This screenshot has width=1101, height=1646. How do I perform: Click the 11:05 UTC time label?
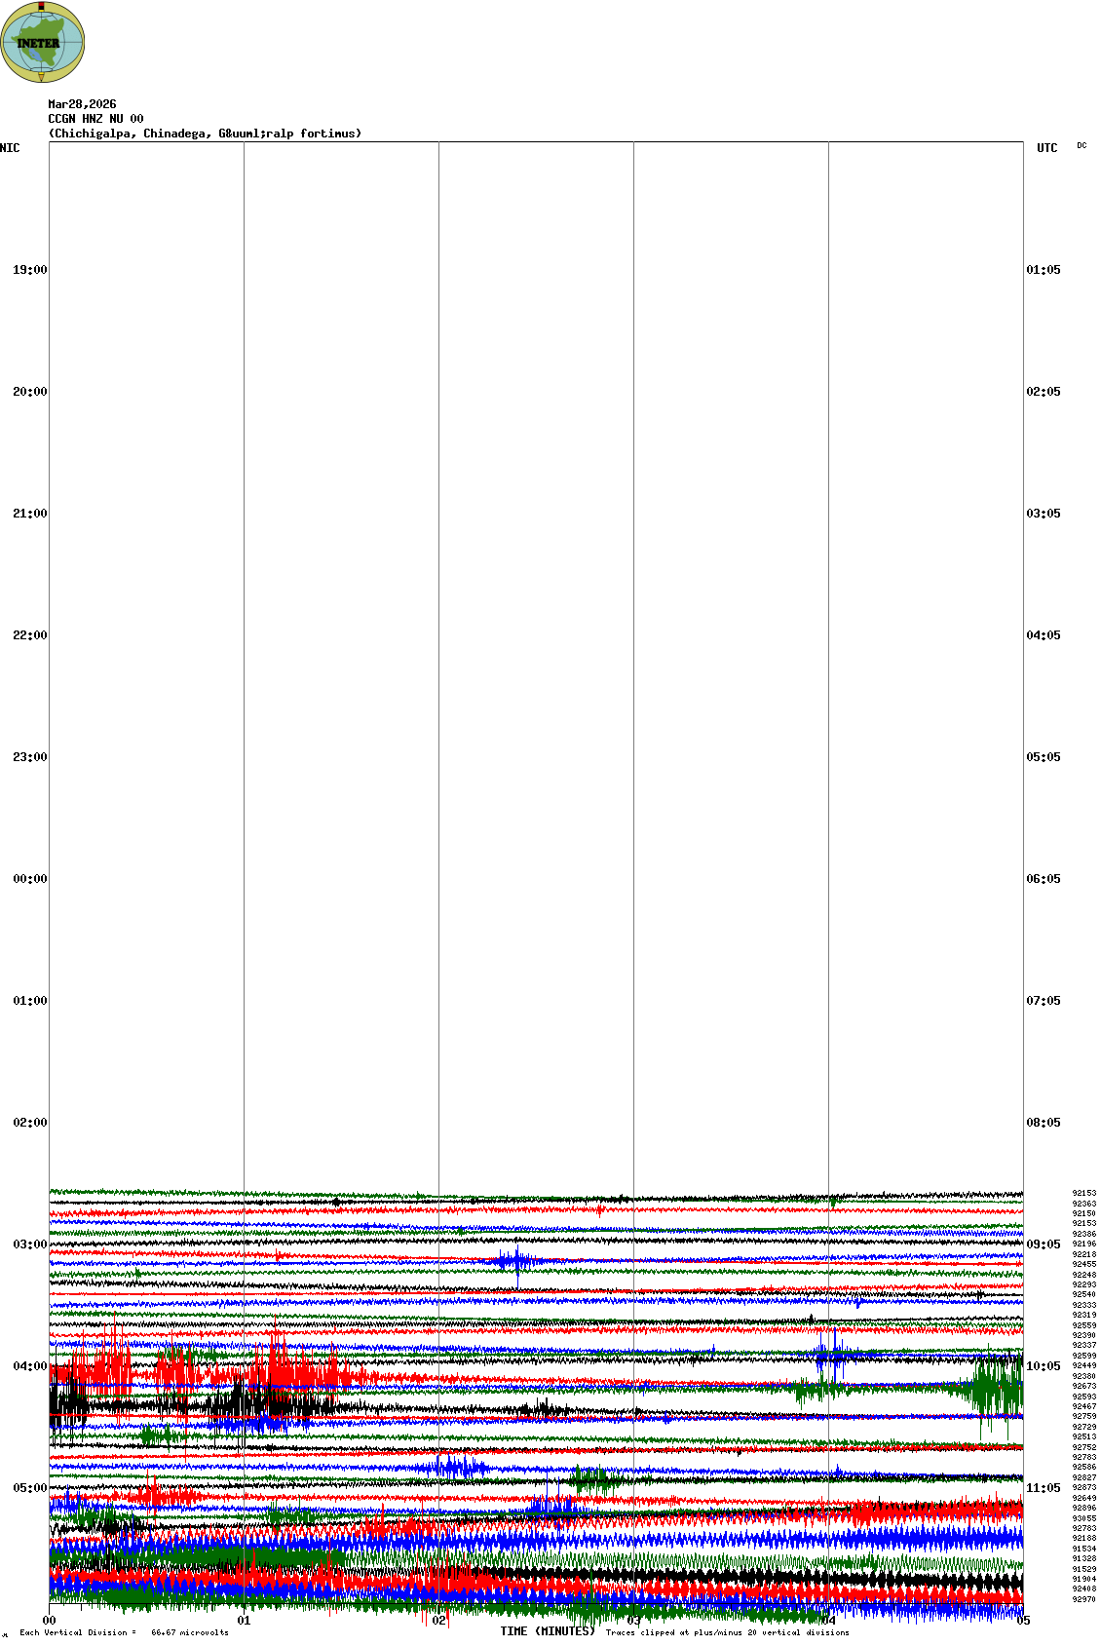tap(1044, 1488)
